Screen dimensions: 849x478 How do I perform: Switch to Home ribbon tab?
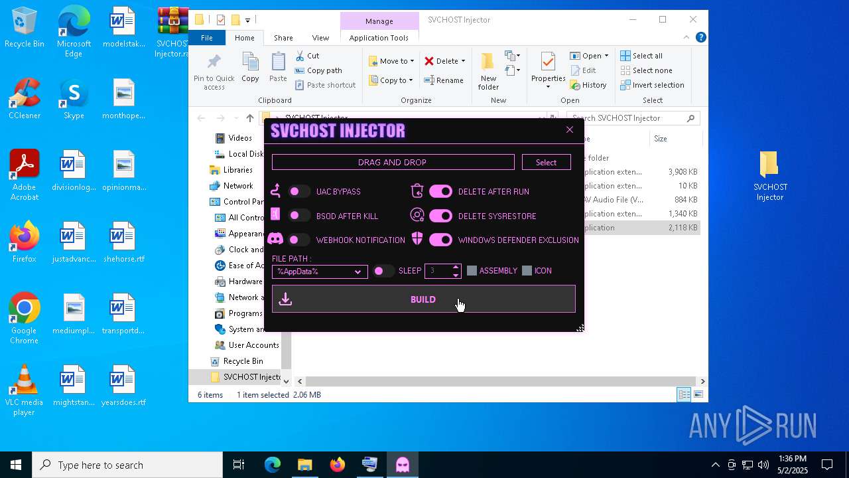point(244,38)
